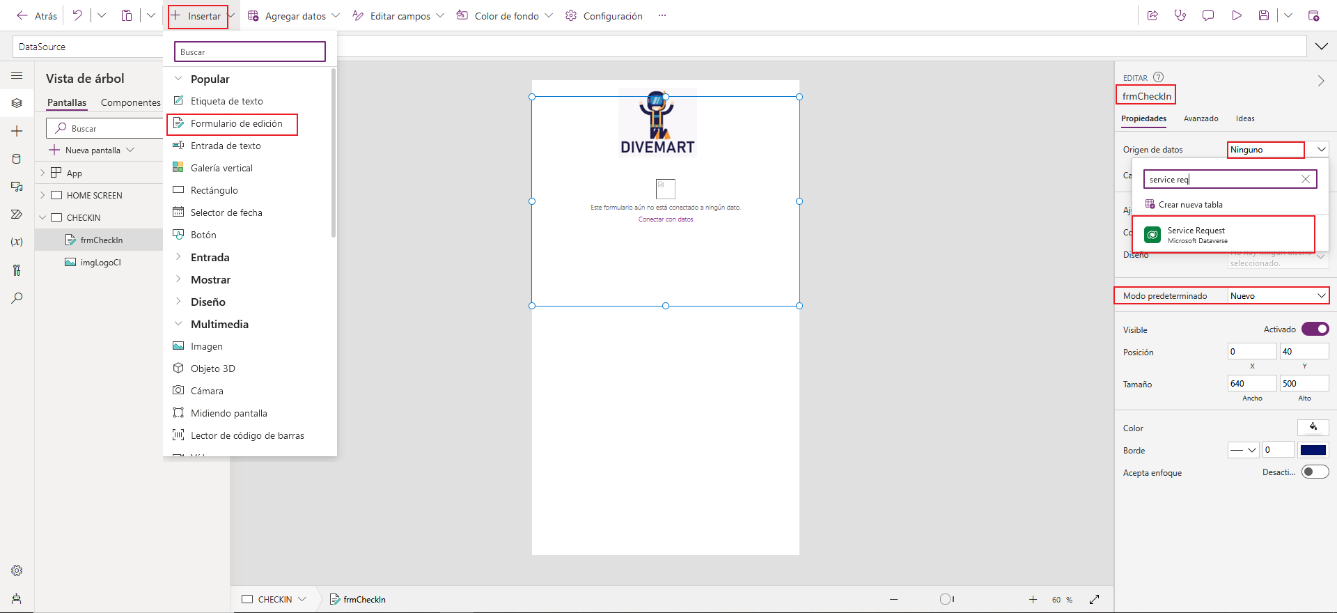Zoom out with the minus icon
The image size is (1337, 613).
(893, 599)
